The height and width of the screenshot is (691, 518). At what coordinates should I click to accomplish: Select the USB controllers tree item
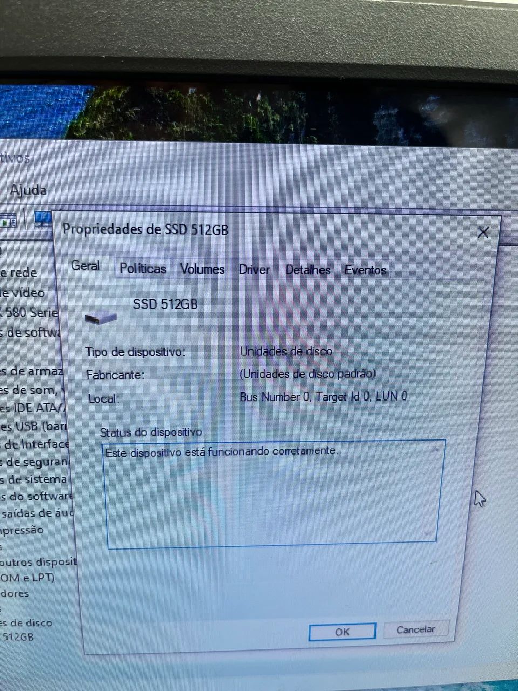33,426
